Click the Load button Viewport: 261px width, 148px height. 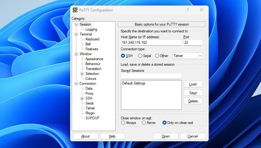point(193,84)
